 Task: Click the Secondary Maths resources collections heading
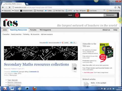[x=36, y=64]
